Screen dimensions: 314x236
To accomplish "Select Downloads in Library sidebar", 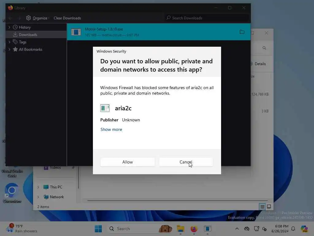I will pyautogui.click(x=28, y=34).
